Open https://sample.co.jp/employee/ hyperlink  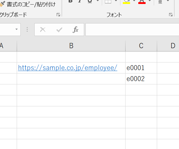click(x=67, y=68)
